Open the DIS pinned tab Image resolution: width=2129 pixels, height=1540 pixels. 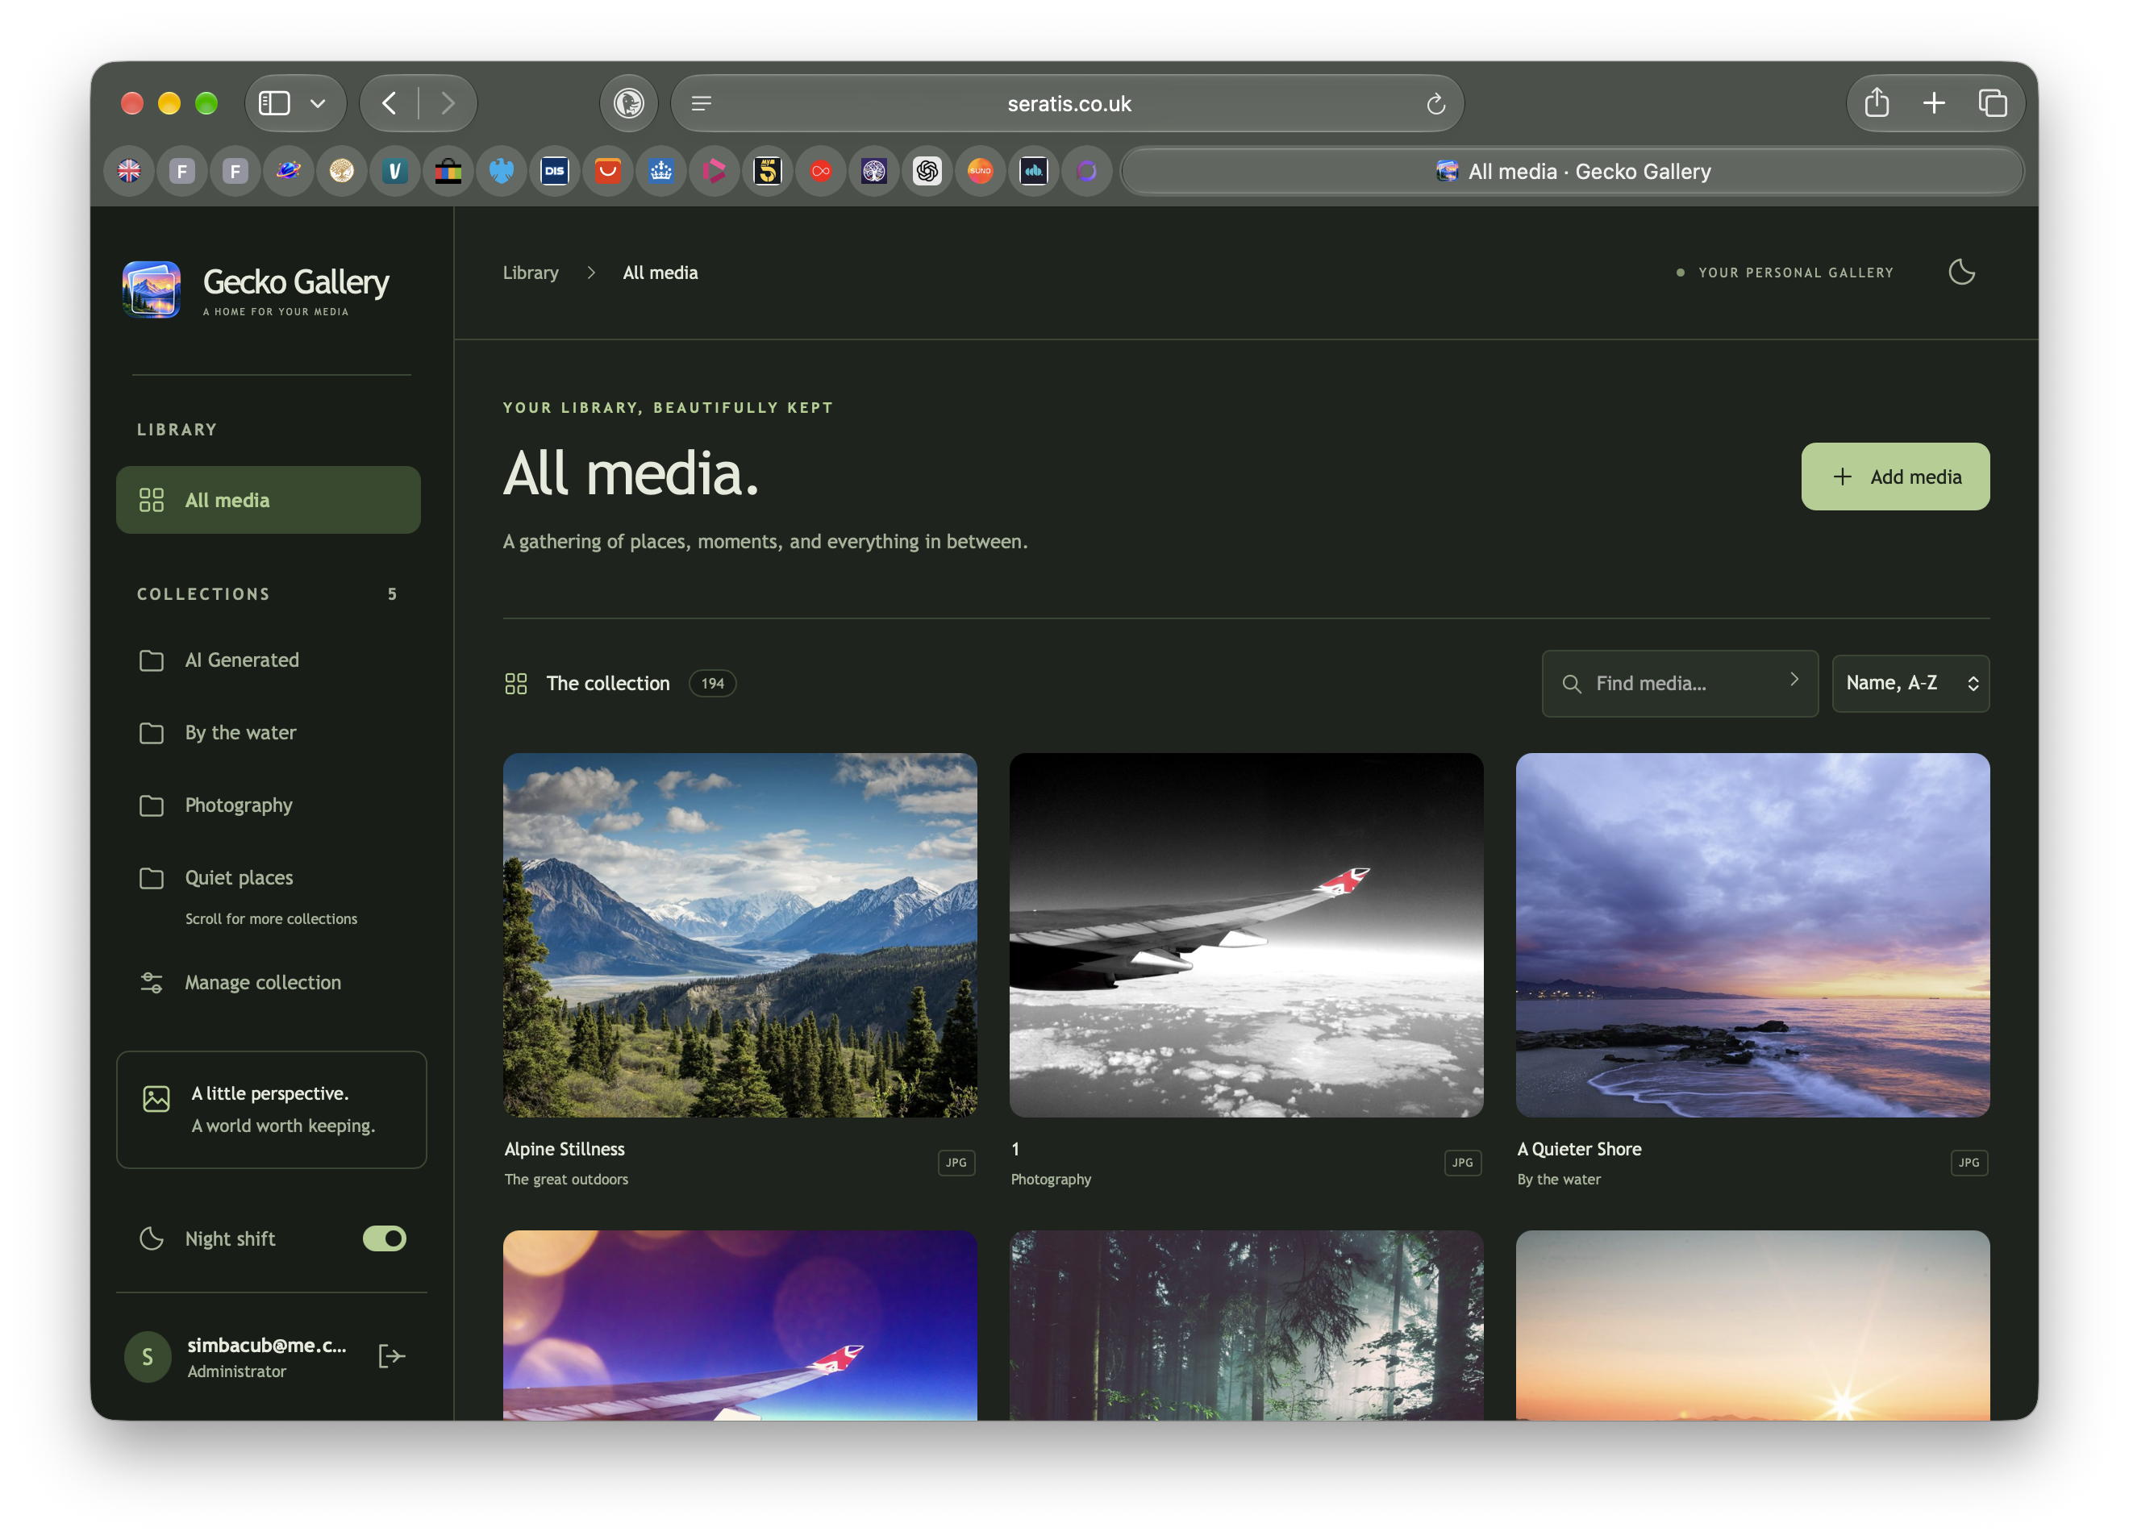click(x=555, y=171)
